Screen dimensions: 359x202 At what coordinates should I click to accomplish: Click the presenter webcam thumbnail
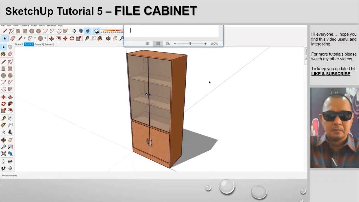tap(334, 128)
